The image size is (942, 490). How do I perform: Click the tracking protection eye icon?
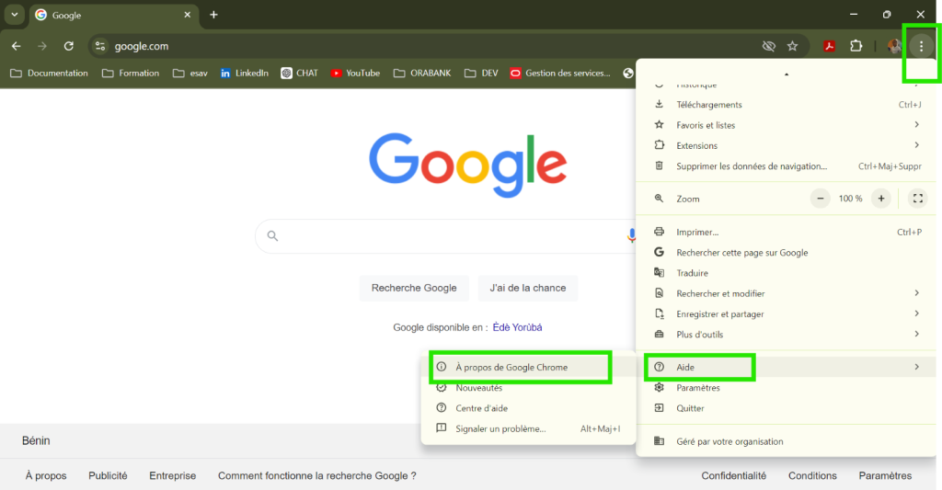(768, 46)
